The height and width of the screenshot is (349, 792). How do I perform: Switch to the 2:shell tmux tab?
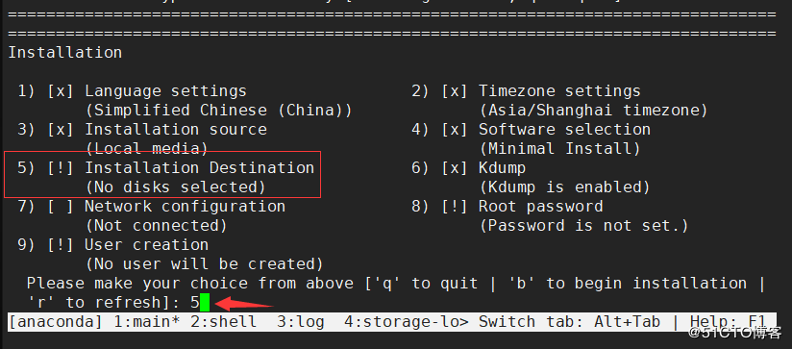coord(223,322)
